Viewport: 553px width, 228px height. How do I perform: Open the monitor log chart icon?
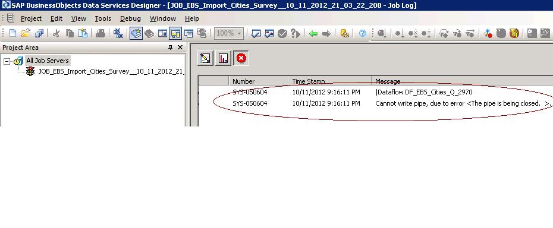pos(223,58)
